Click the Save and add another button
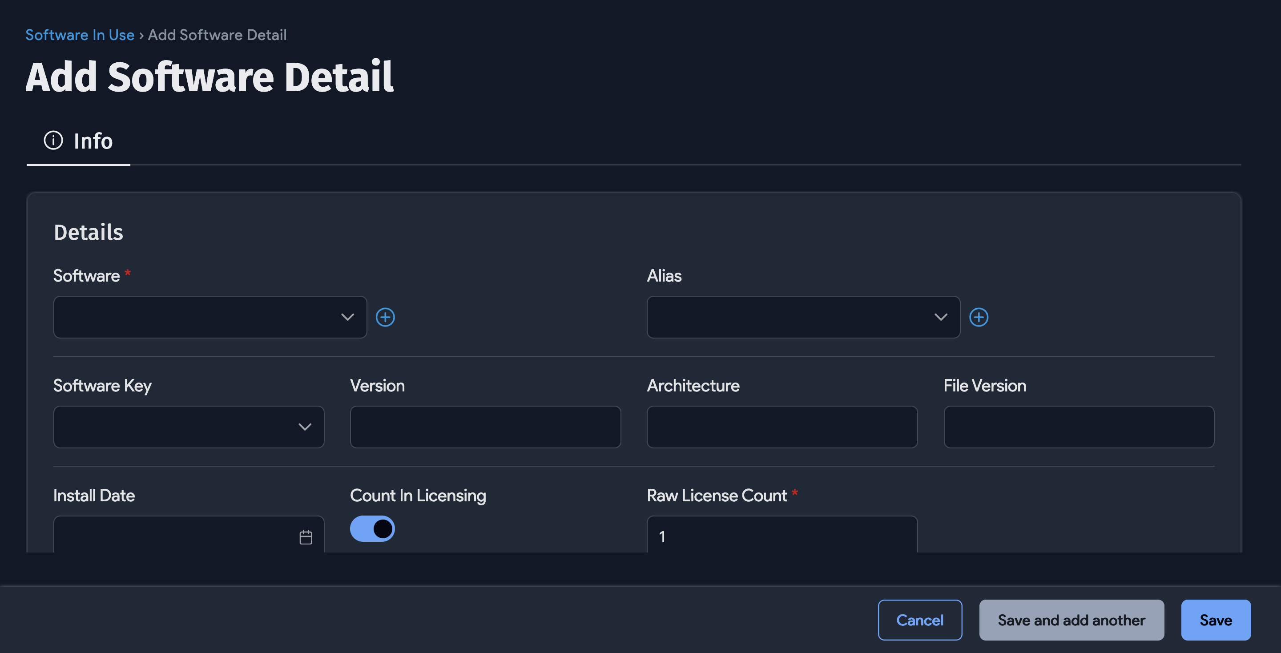The height and width of the screenshot is (653, 1281). [1071, 620]
